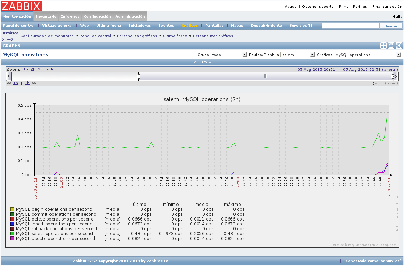Open the Configuración tab
The width and height of the screenshot is (404, 266).
click(97, 16)
